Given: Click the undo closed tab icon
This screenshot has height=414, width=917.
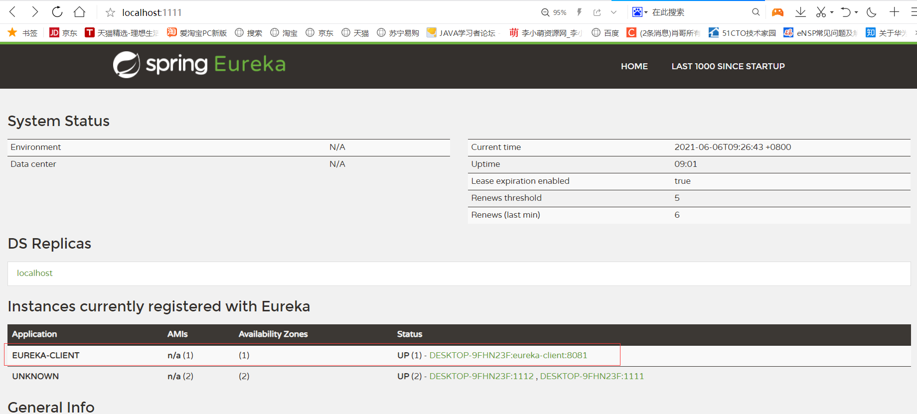Looking at the screenshot, I should [846, 12].
